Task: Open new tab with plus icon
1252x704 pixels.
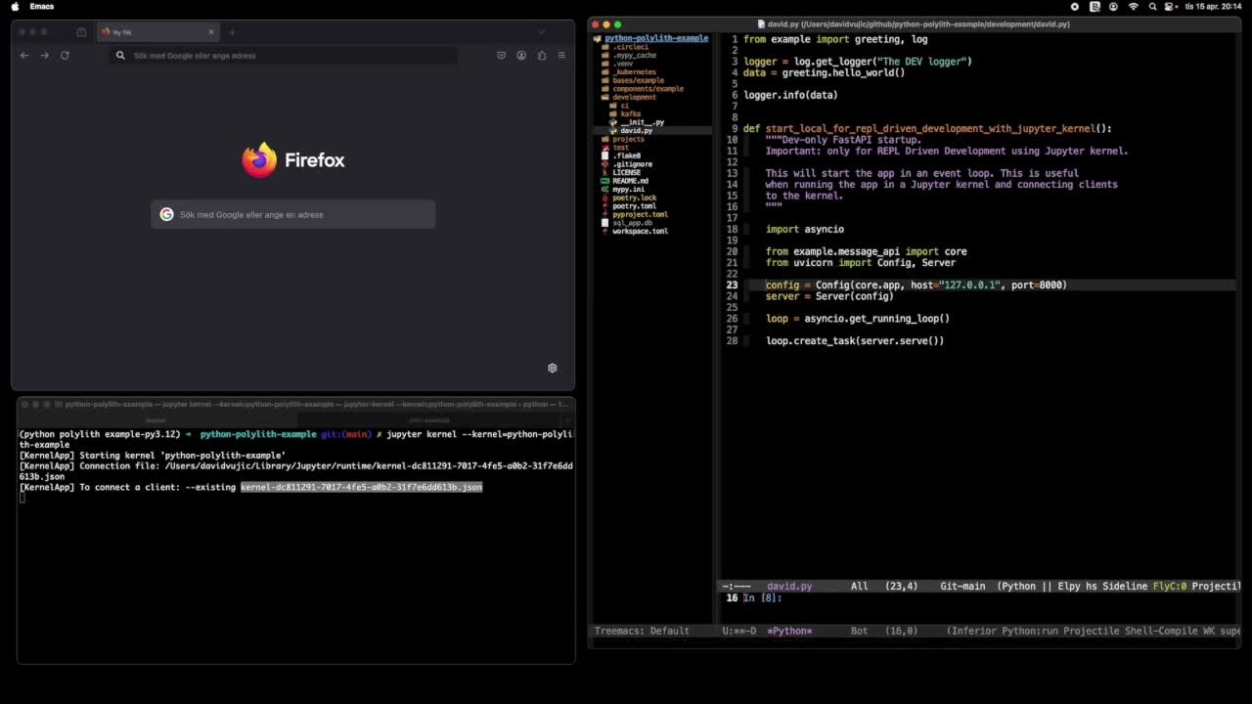Action: [232, 32]
